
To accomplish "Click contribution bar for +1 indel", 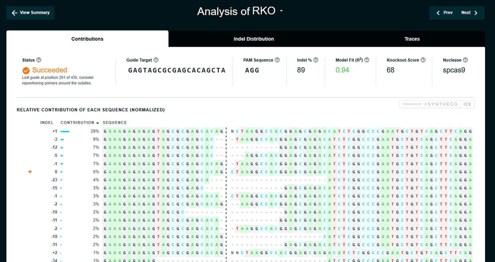I will click(x=65, y=131).
